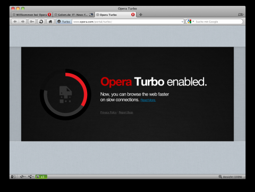
Task: Toggle the panels sidebar icon
Action: tap(13, 177)
